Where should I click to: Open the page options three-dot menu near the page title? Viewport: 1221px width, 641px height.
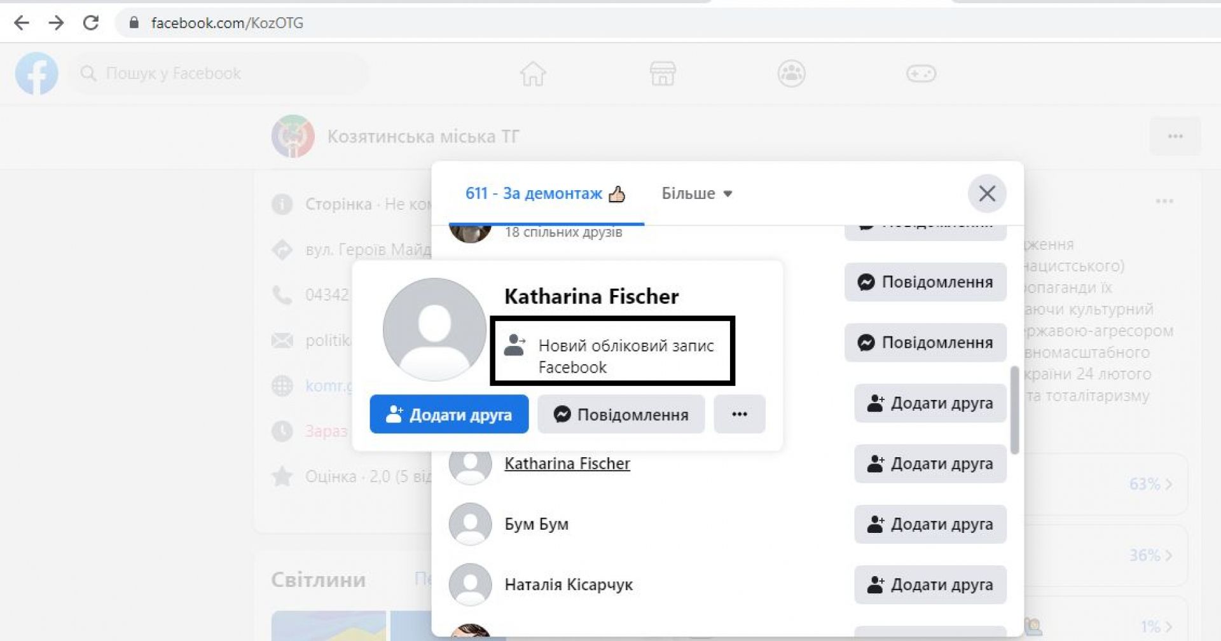[x=1175, y=136]
